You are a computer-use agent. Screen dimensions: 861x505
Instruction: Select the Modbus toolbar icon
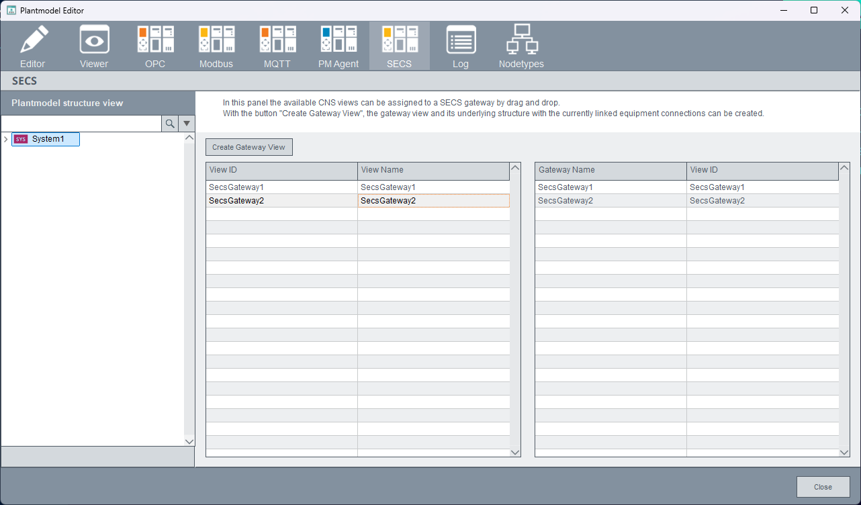[216, 40]
